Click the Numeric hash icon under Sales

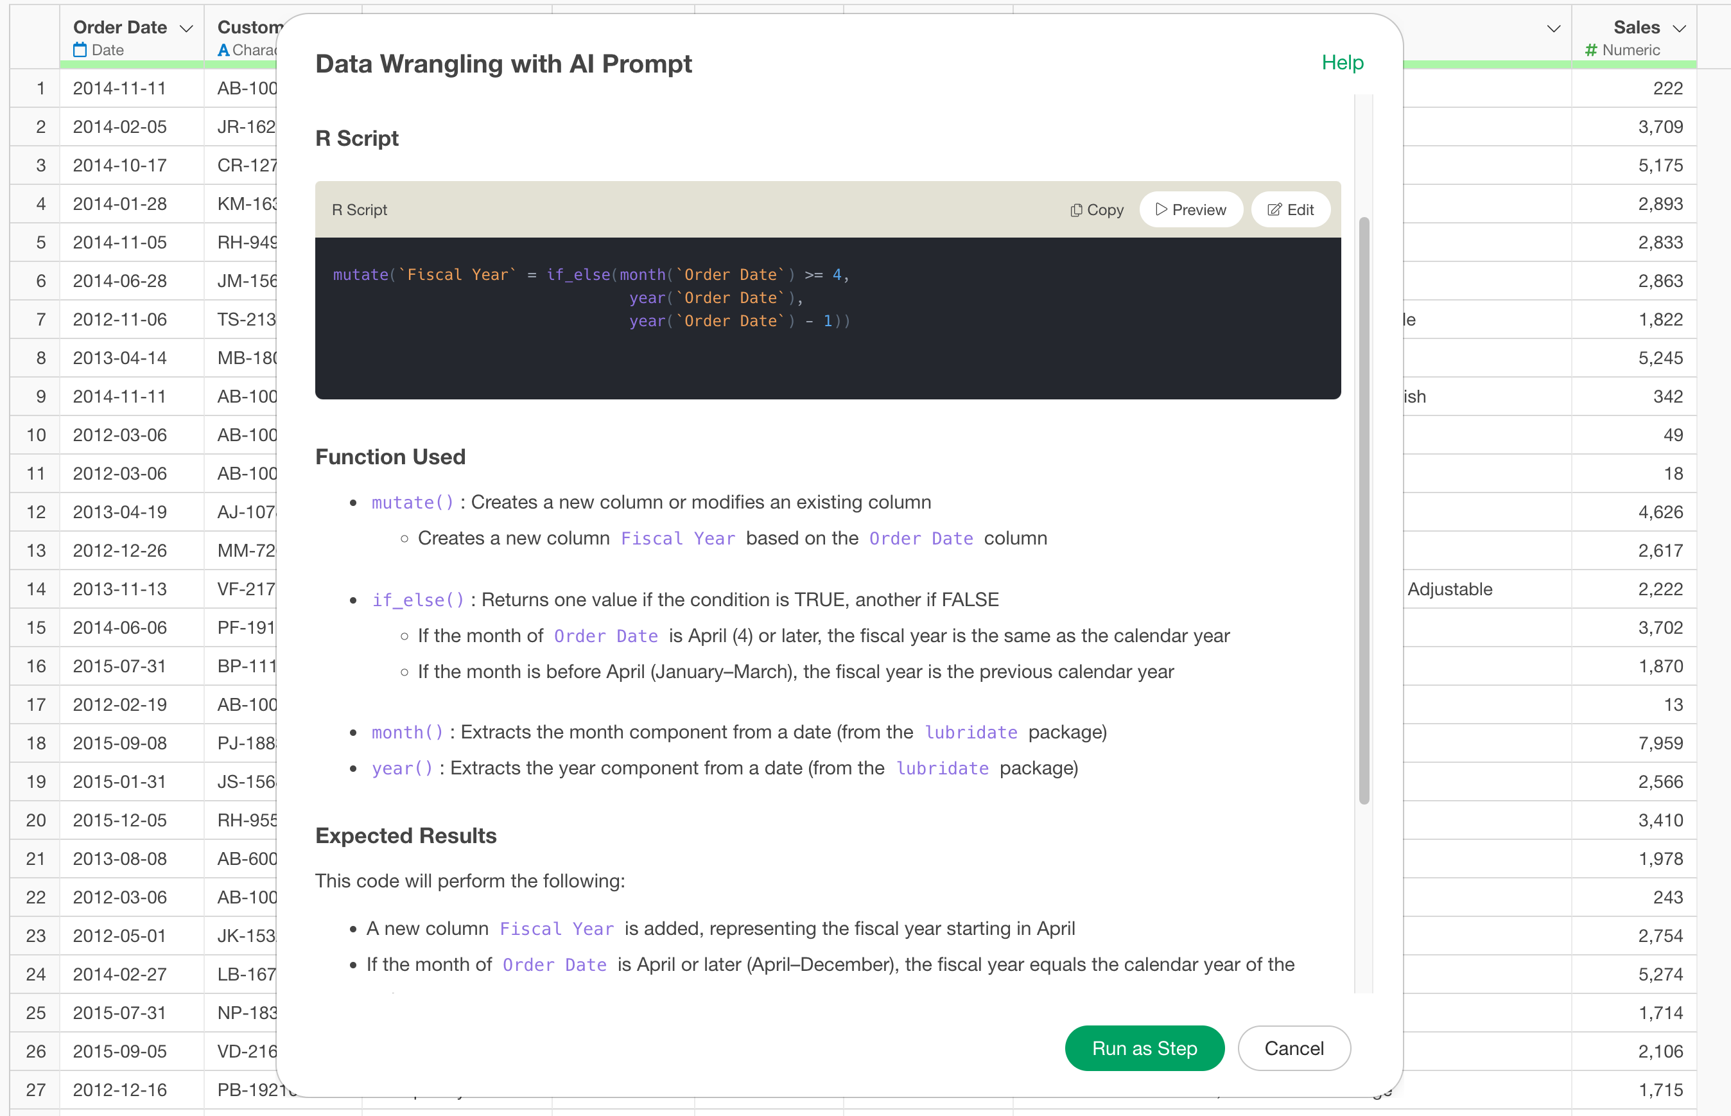[x=1590, y=50]
